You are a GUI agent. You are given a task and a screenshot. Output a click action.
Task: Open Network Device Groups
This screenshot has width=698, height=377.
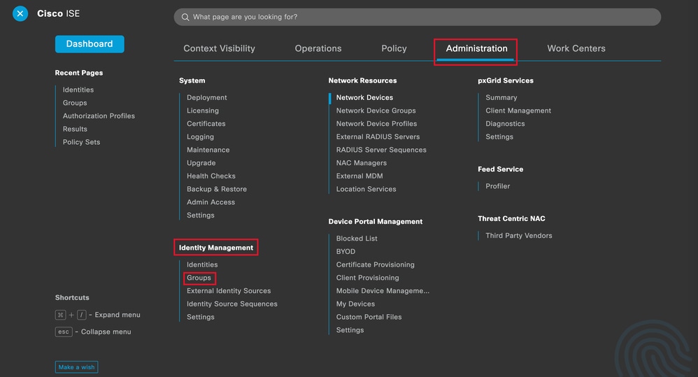(x=376, y=111)
